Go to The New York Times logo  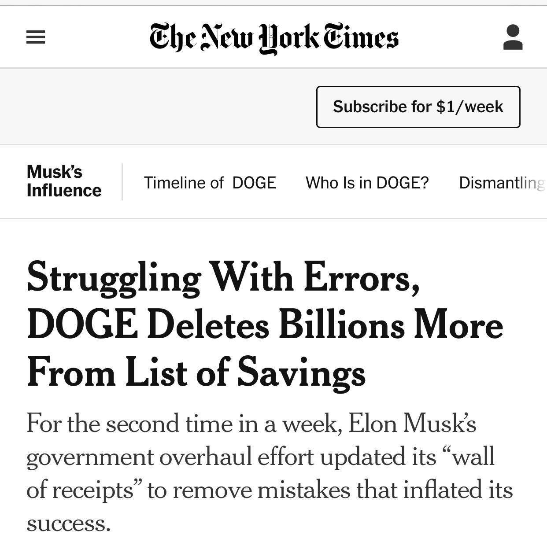[274, 37]
